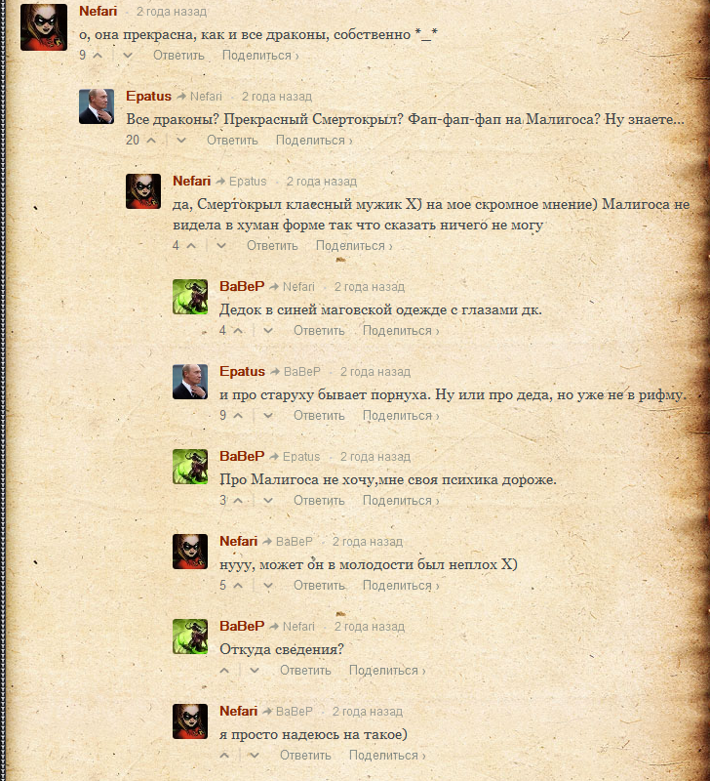Click Nefari's masked avatar at the top
This screenshot has width=710, height=781.
(44, 27)
